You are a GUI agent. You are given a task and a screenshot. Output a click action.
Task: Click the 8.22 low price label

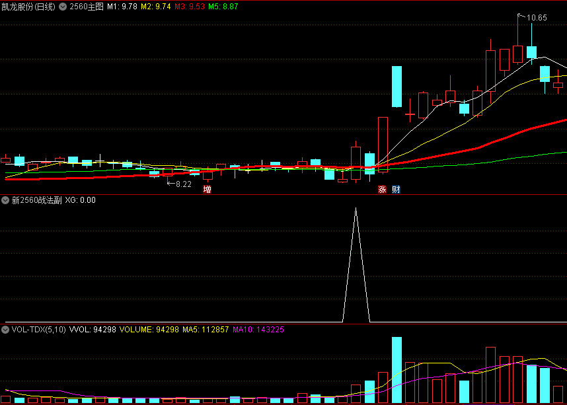tap(183, 184)
